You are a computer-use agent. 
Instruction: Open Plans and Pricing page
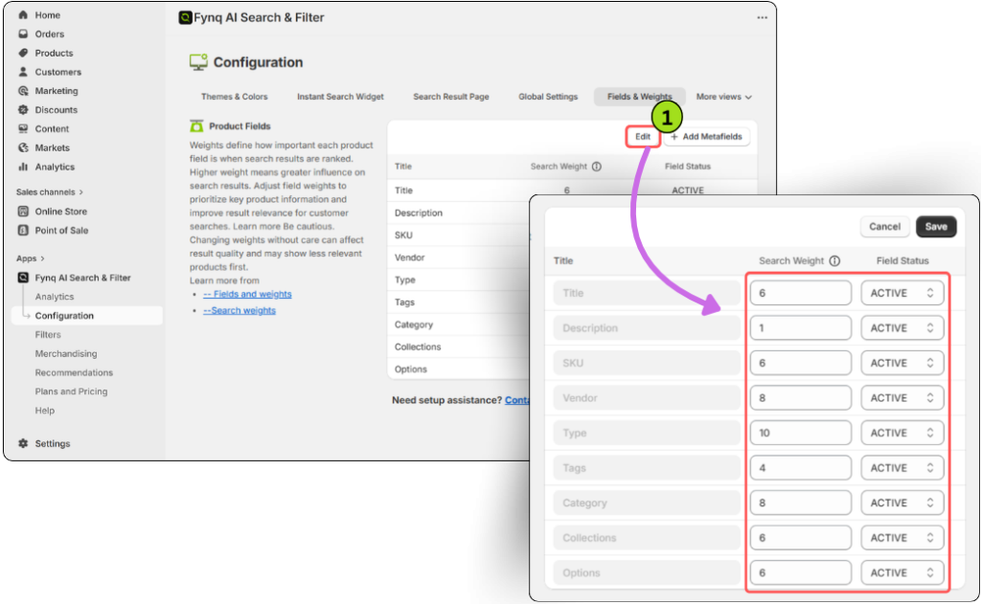pyautogui.click(x=71, y=391)
